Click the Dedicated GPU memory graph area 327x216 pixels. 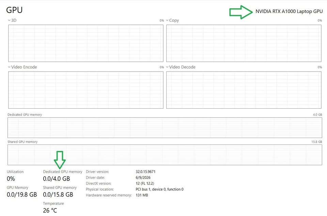tap(165, 128)
